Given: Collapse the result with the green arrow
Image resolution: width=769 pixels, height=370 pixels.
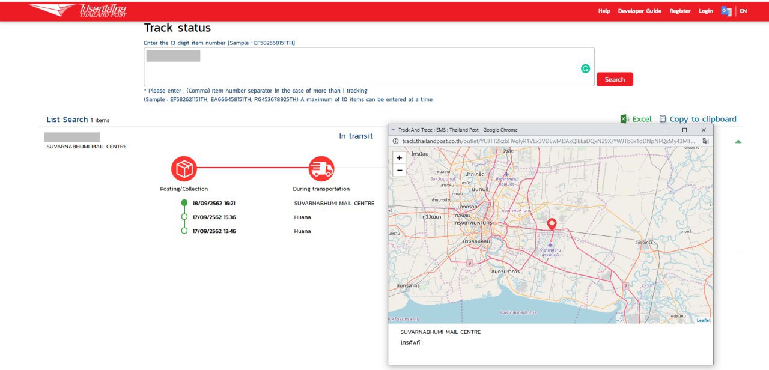Looking at the screenshot, I should coord(738,142).
